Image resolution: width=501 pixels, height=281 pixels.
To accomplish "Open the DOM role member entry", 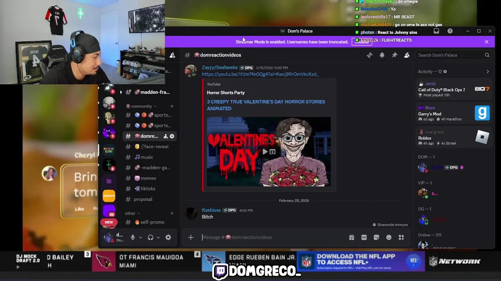I will click(x=454, y=168).
